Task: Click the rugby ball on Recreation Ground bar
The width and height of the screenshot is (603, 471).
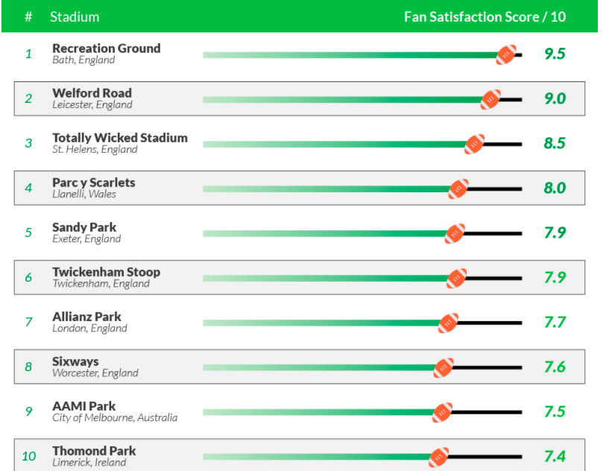Action: [506, 55]
